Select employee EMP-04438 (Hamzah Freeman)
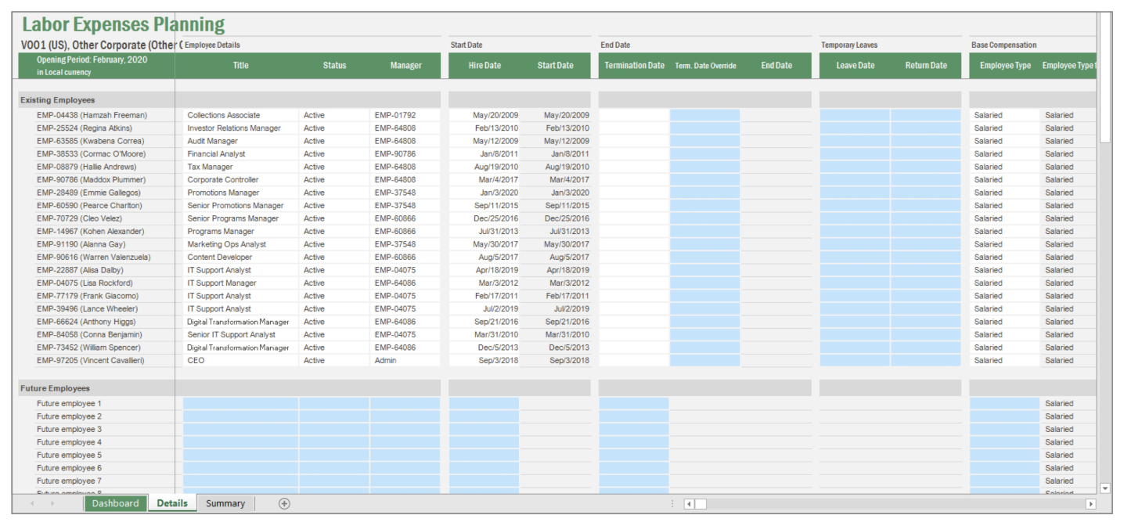Image resolution: width=1124 pixels, height=526 pixels. click(92, 115)
